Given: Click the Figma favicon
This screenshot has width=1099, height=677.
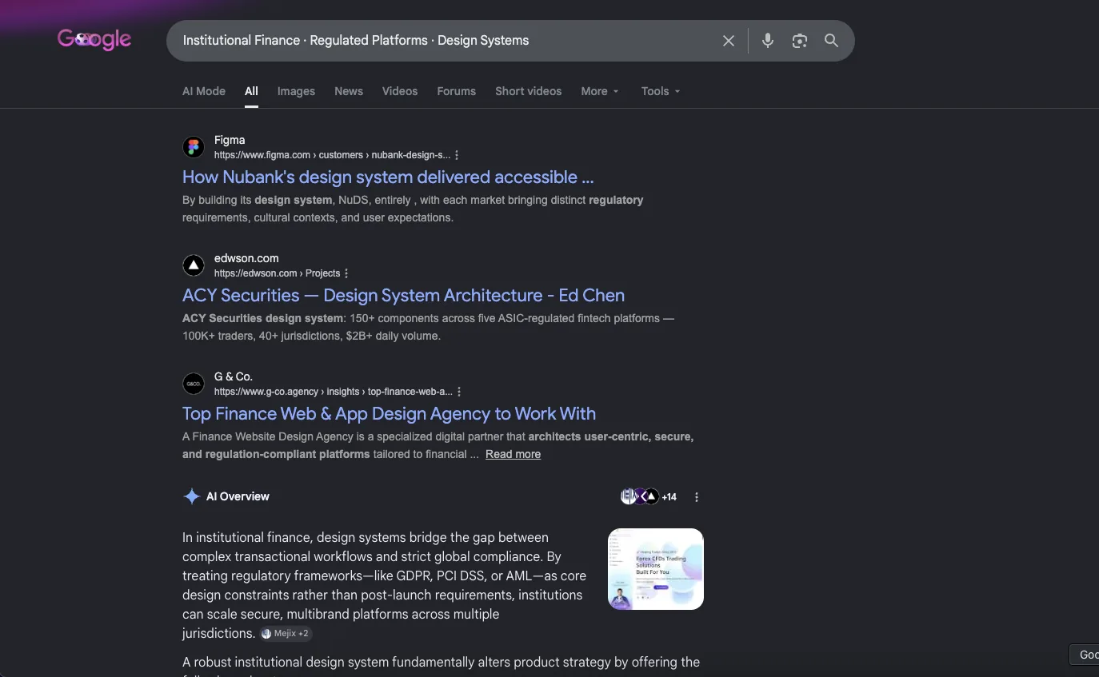Looking at the screenshot, I should (194, 147).
